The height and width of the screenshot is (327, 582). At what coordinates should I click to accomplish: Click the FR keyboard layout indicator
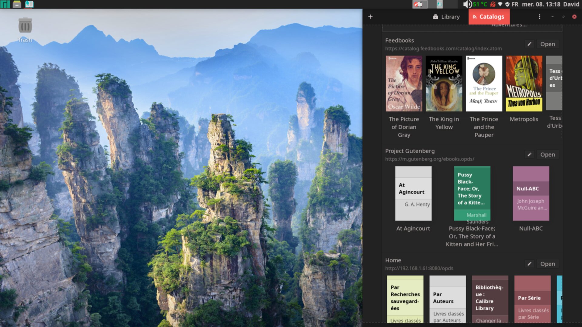[515, 4]
